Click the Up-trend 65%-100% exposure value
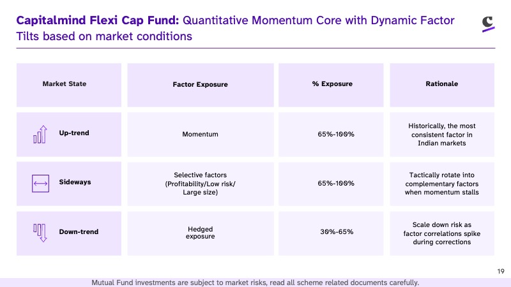 tap(336, 134)
